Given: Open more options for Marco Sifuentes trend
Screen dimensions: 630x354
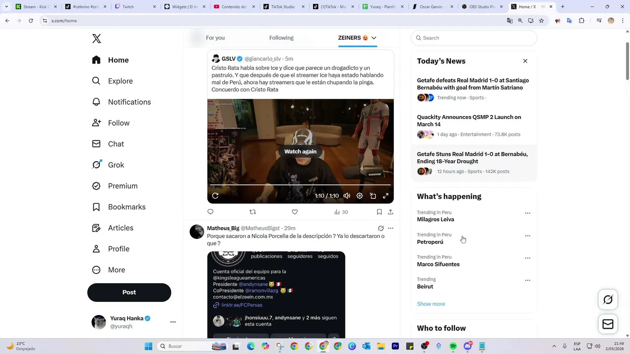Looking at the screenshot, I should point(528,258).
